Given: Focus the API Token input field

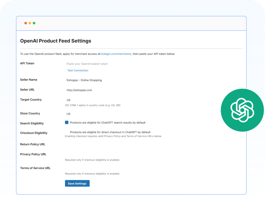Looking at the screenshot, I should [x=87, y=64].
